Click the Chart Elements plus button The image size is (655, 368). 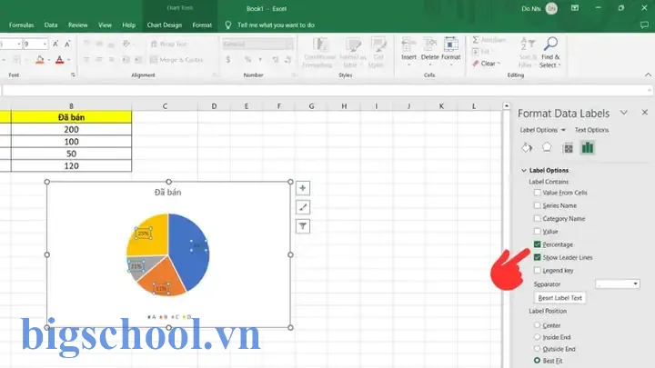coord(303,188)
